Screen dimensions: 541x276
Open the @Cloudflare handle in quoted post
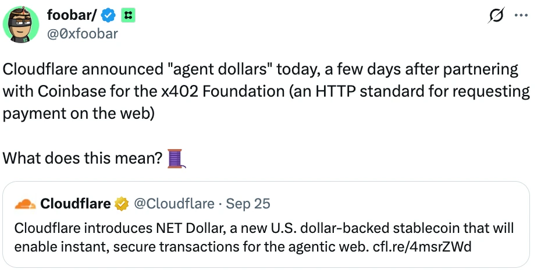click(173, 204)
